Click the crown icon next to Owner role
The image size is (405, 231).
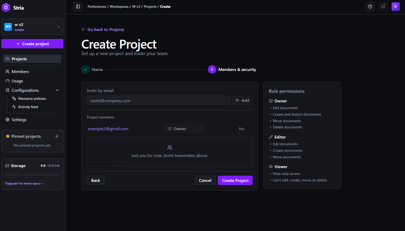(x=271, y=101)
